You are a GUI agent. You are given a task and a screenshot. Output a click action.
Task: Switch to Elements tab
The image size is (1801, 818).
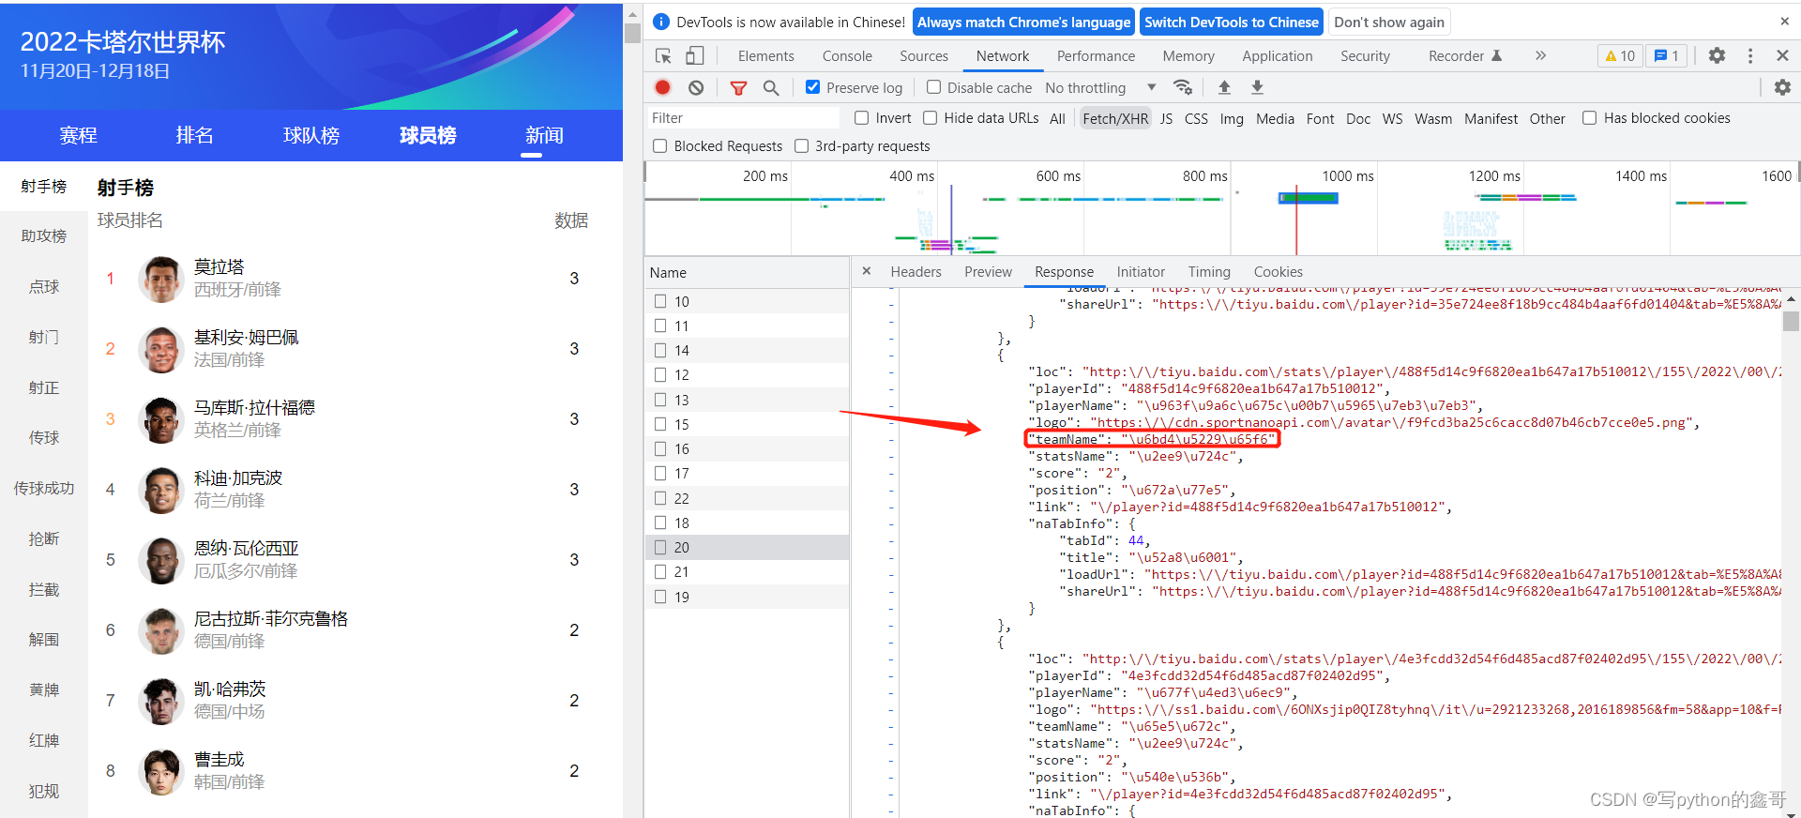tap(765, 56)
